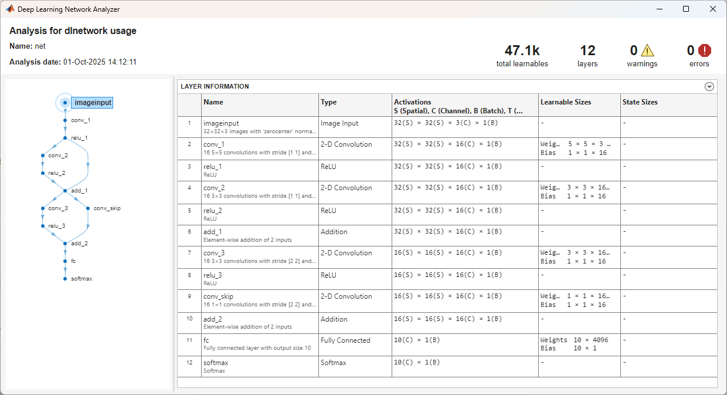Select the conv_1 node in graph
Screen dimensions: 727x395
[x=80, y=120]
